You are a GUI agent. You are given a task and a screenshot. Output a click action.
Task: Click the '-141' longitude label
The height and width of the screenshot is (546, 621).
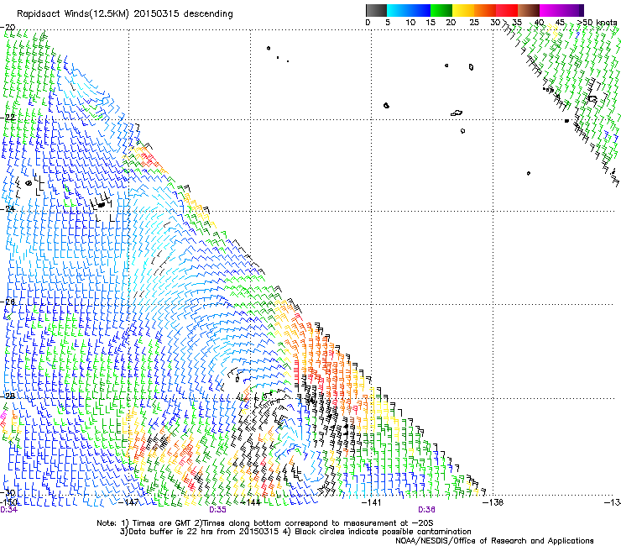click(x=372, y=502)
